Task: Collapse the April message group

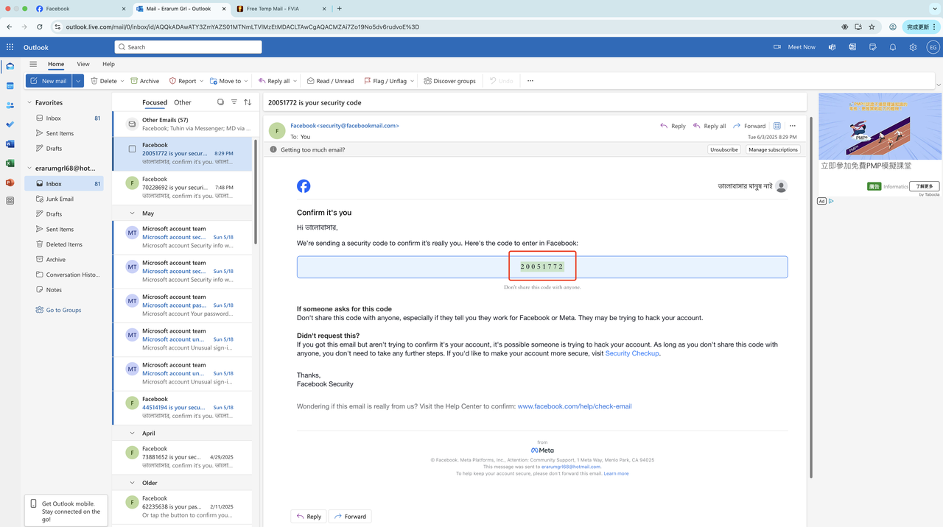Action: pos(133,434)
